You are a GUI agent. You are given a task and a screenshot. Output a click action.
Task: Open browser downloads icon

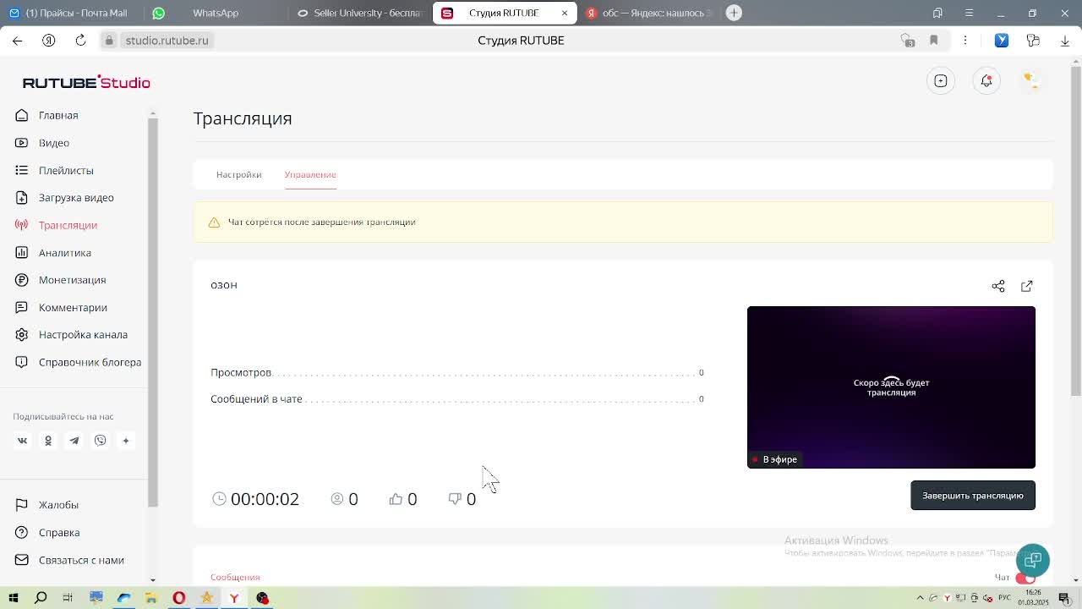pos(1065,41)
